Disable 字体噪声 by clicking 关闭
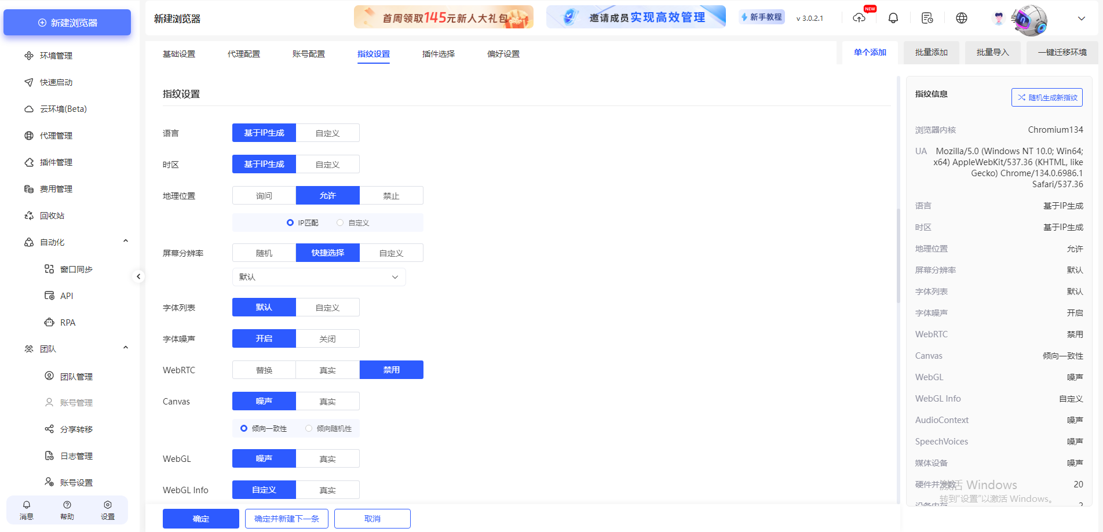1103x532 pixels. point(327,338)
